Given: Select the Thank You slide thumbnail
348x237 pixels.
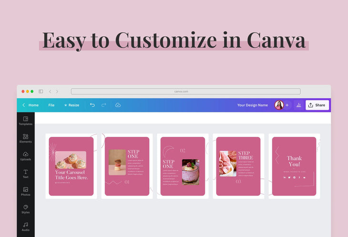Looking at the screenshot, I should pos(294,166).
